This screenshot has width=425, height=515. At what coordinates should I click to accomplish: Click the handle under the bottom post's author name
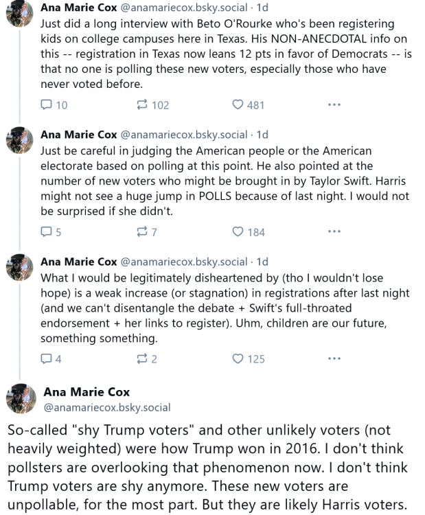[x=107, y=408]
